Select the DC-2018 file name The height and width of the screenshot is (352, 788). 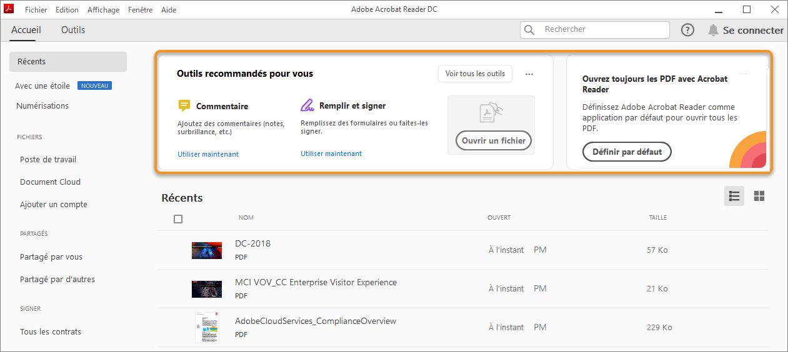[x=252, y=243]
